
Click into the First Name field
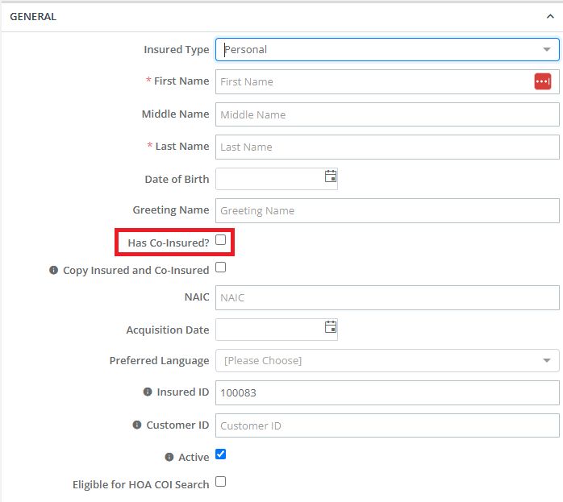[373, 81]
